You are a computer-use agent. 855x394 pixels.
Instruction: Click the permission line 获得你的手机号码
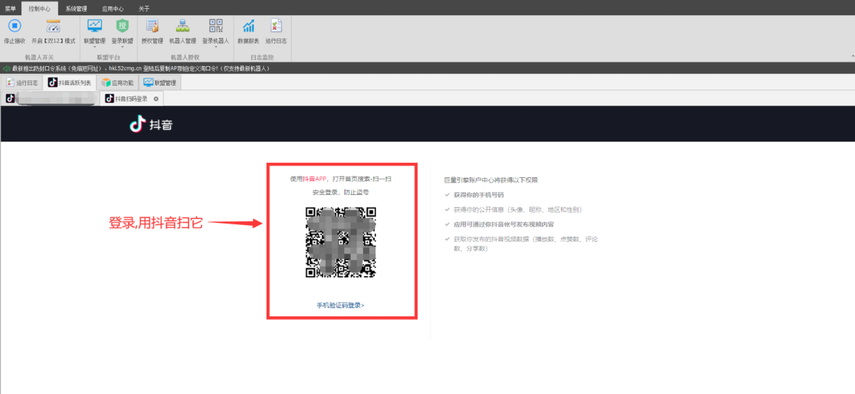click(x=478, y=195)
